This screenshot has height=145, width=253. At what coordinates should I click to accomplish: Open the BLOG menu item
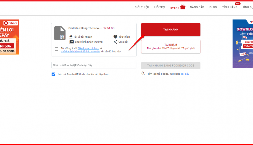[213, 7]
